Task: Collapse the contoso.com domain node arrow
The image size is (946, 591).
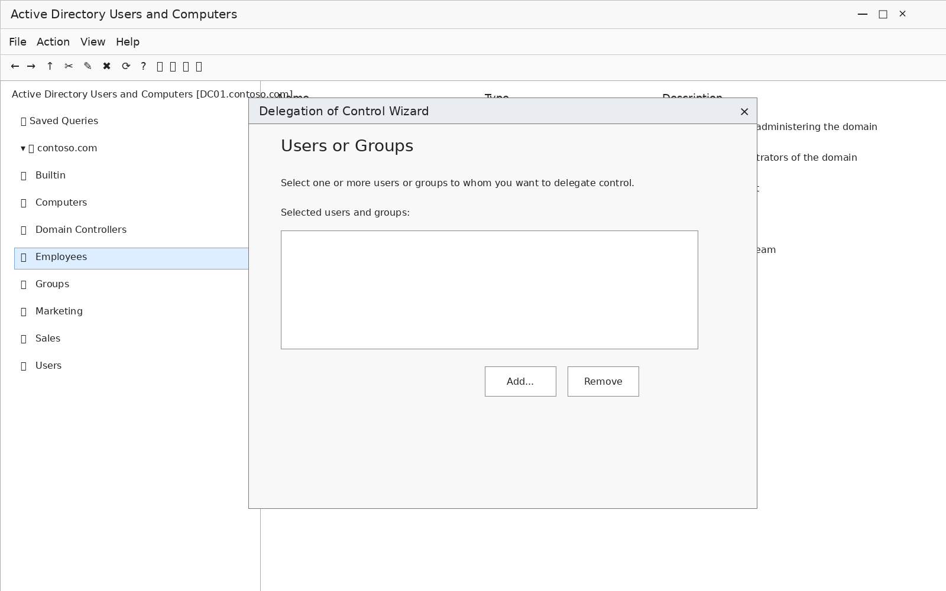Action: tap(22, 148)
